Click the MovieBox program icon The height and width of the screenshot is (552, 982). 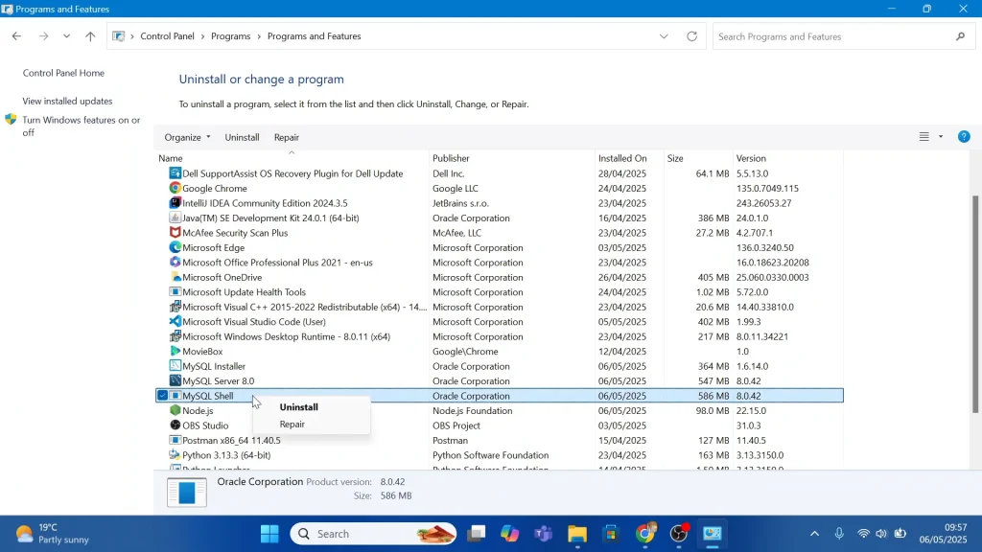click(175, 351)
